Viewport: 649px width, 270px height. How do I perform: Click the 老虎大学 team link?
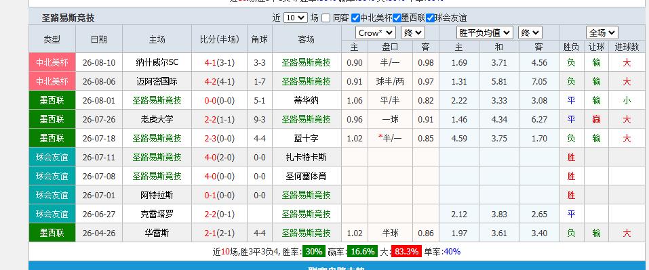click(x=157, y=119)
